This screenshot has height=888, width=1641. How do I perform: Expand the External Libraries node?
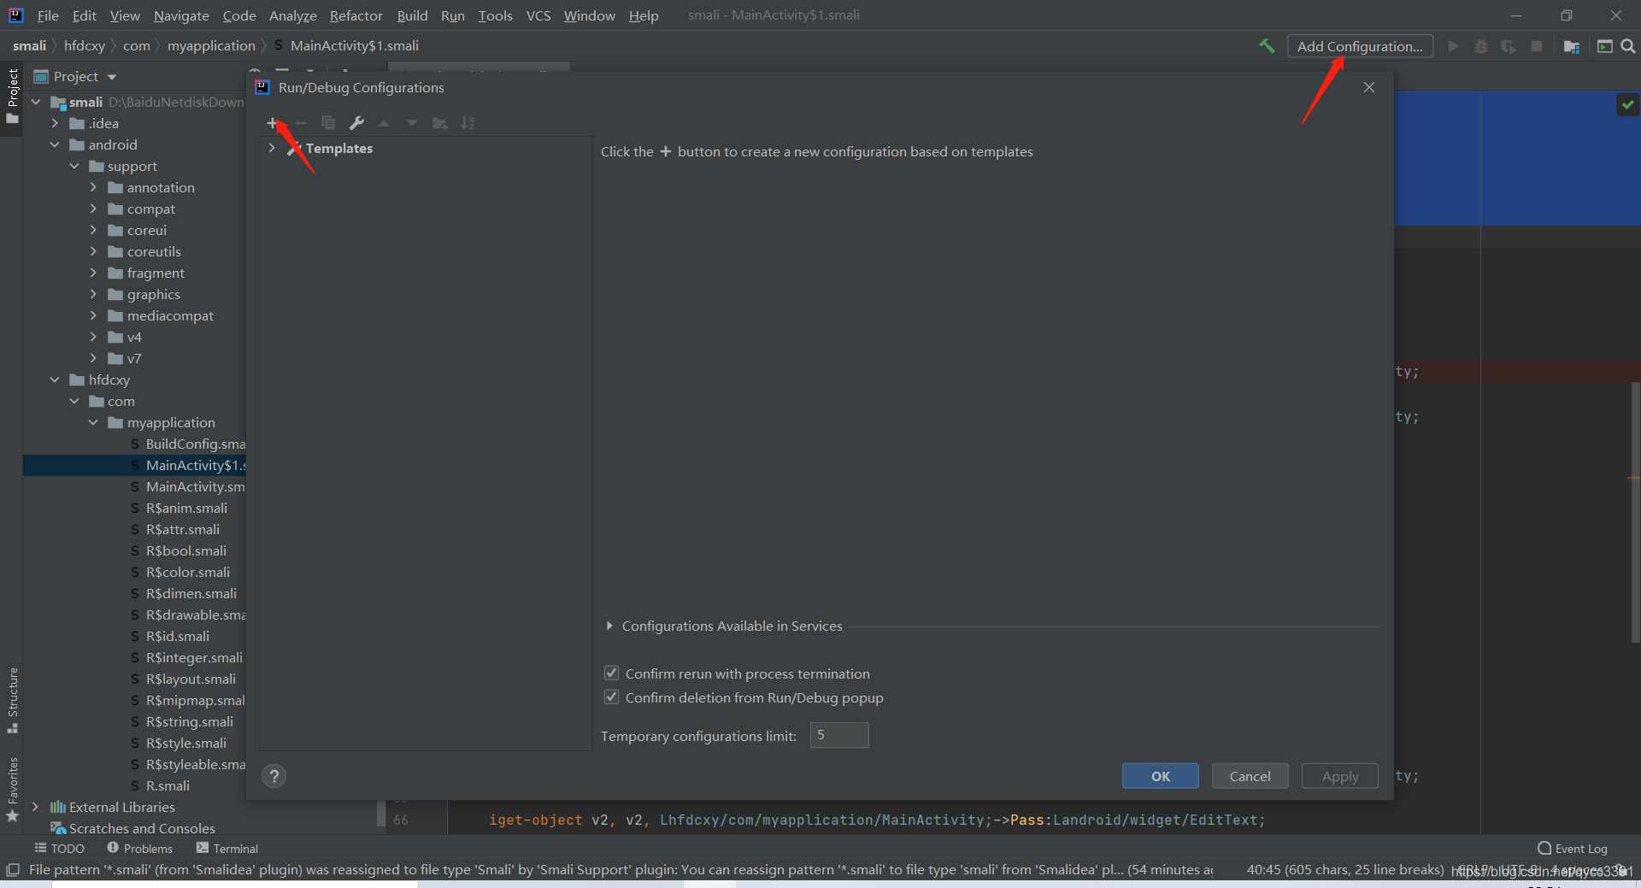[36, 807]
